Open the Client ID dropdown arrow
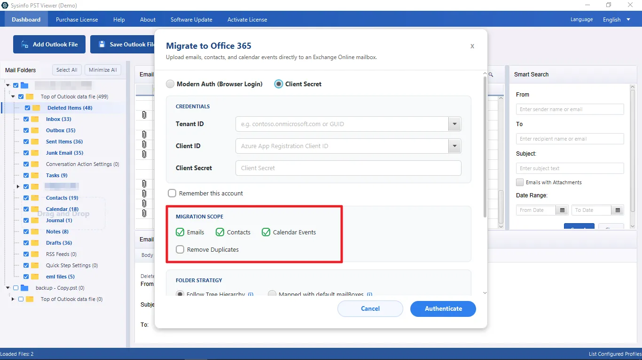 click(454, 146)
